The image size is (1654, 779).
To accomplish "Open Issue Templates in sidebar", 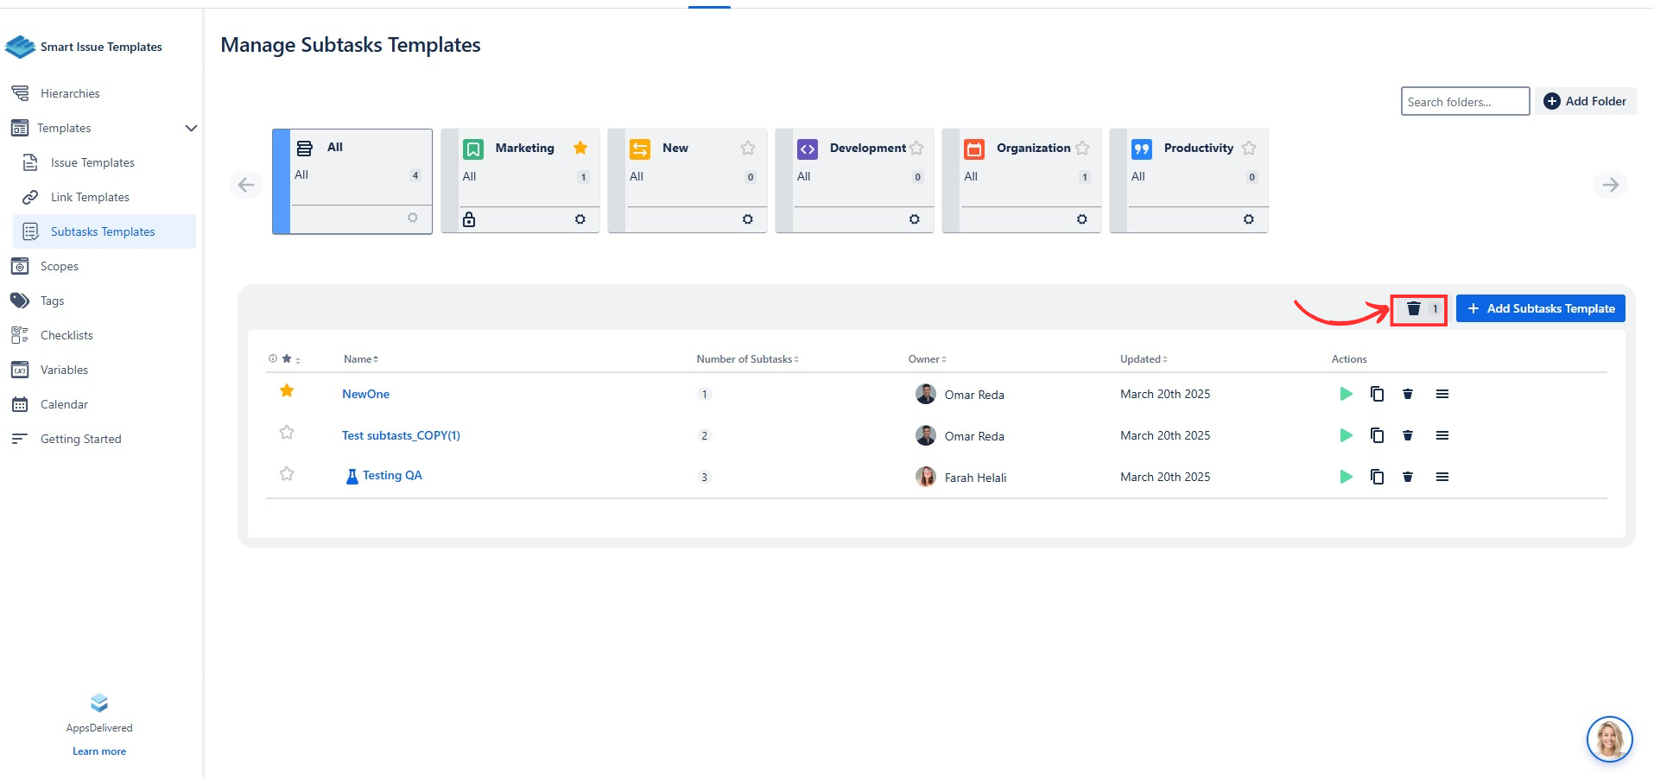I will (x=92, y=162).
